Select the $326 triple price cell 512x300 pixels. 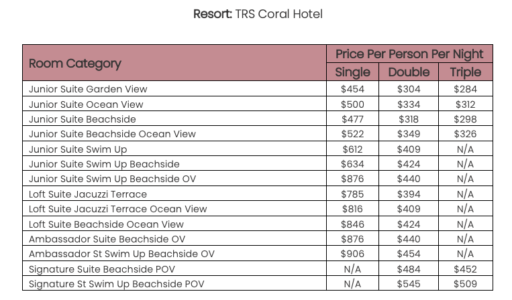coord(465,134)
